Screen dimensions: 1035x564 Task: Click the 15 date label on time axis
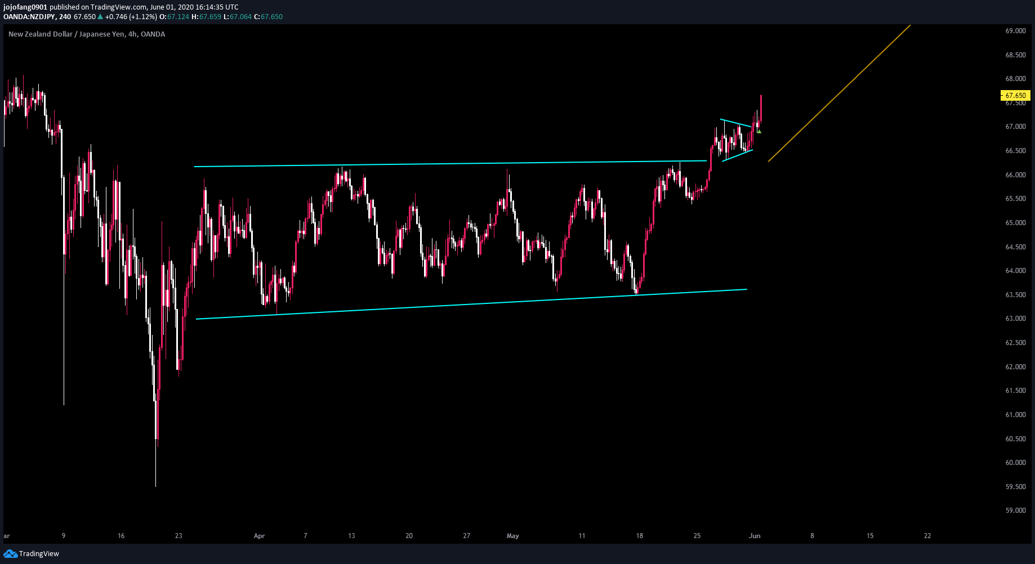tap(870, 536)
